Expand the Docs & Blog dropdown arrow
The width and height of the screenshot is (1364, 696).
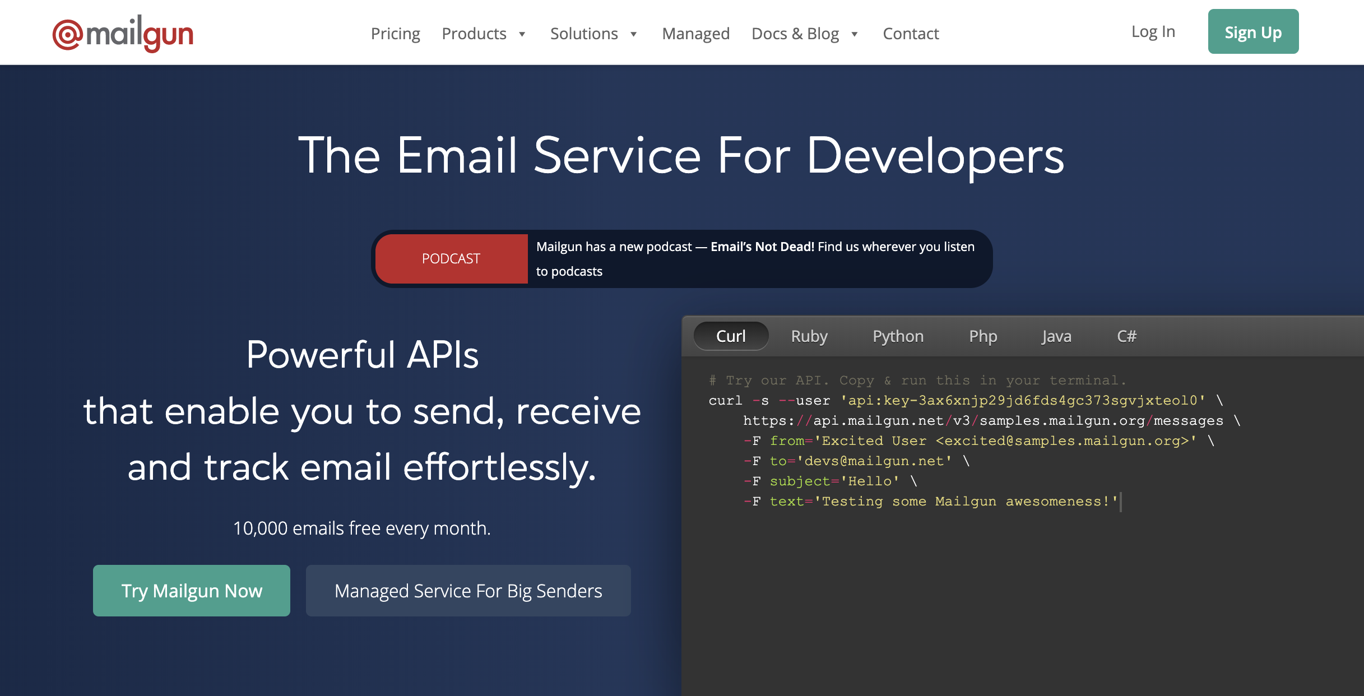tap(854, 34)
